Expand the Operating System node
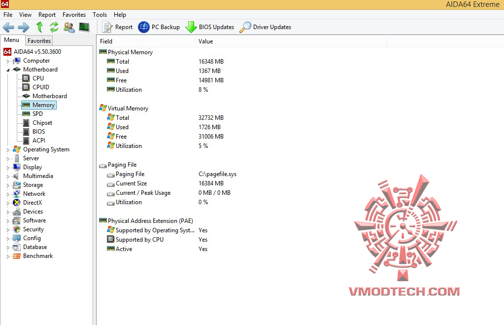 pos(8,150)
